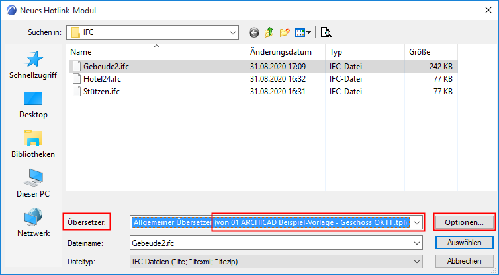Select Dieser PC in the sidebar
Viewport: 499px width, 275px height.
[33, 183]
